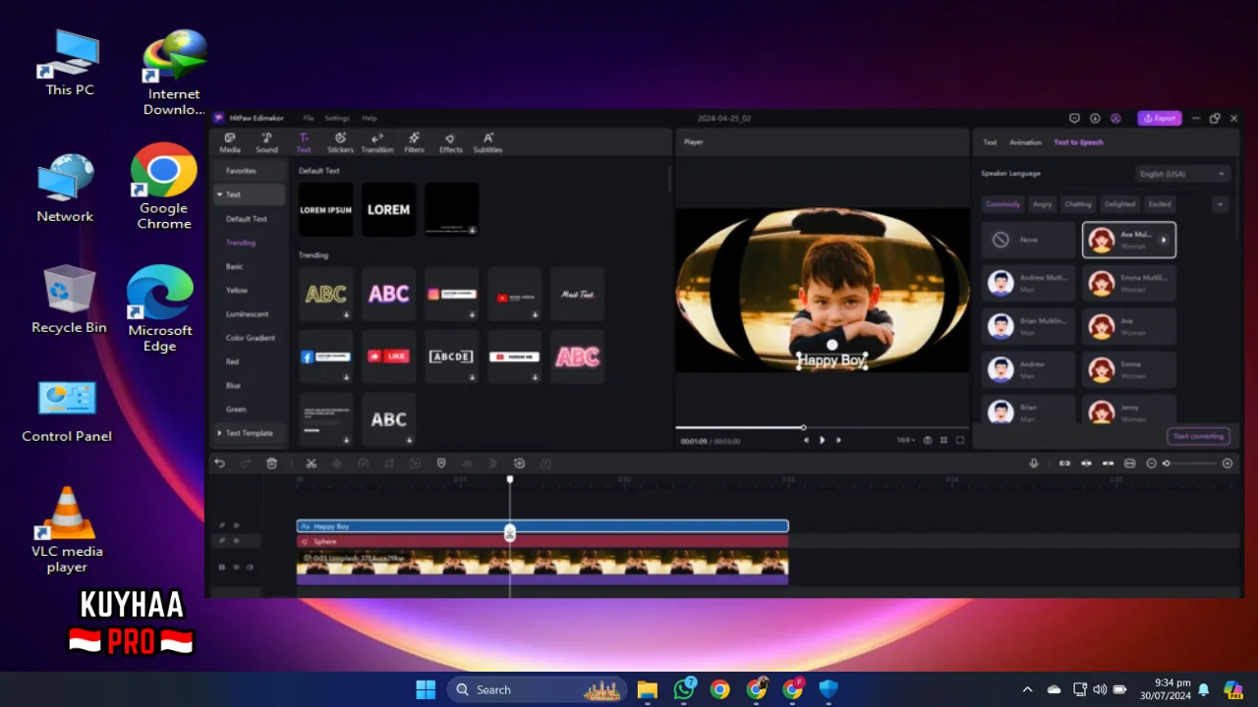Preview the Ava Multilingual voice with its play button
1258x707 pixels.
click(1164, 240)
